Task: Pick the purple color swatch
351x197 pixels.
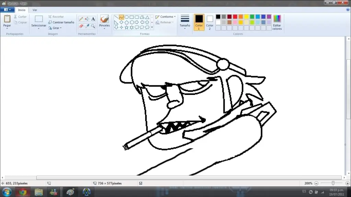Action: [269, 17]
